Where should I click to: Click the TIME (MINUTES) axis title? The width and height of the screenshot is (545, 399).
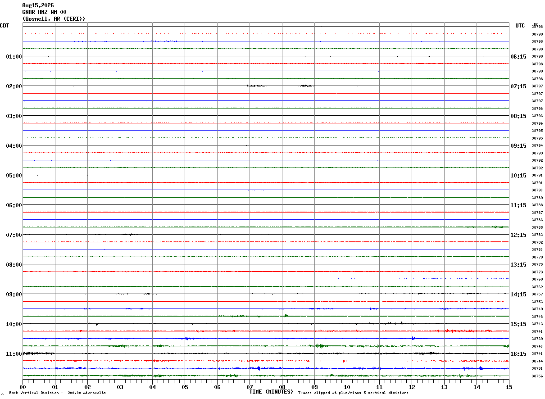coord(271,392)
